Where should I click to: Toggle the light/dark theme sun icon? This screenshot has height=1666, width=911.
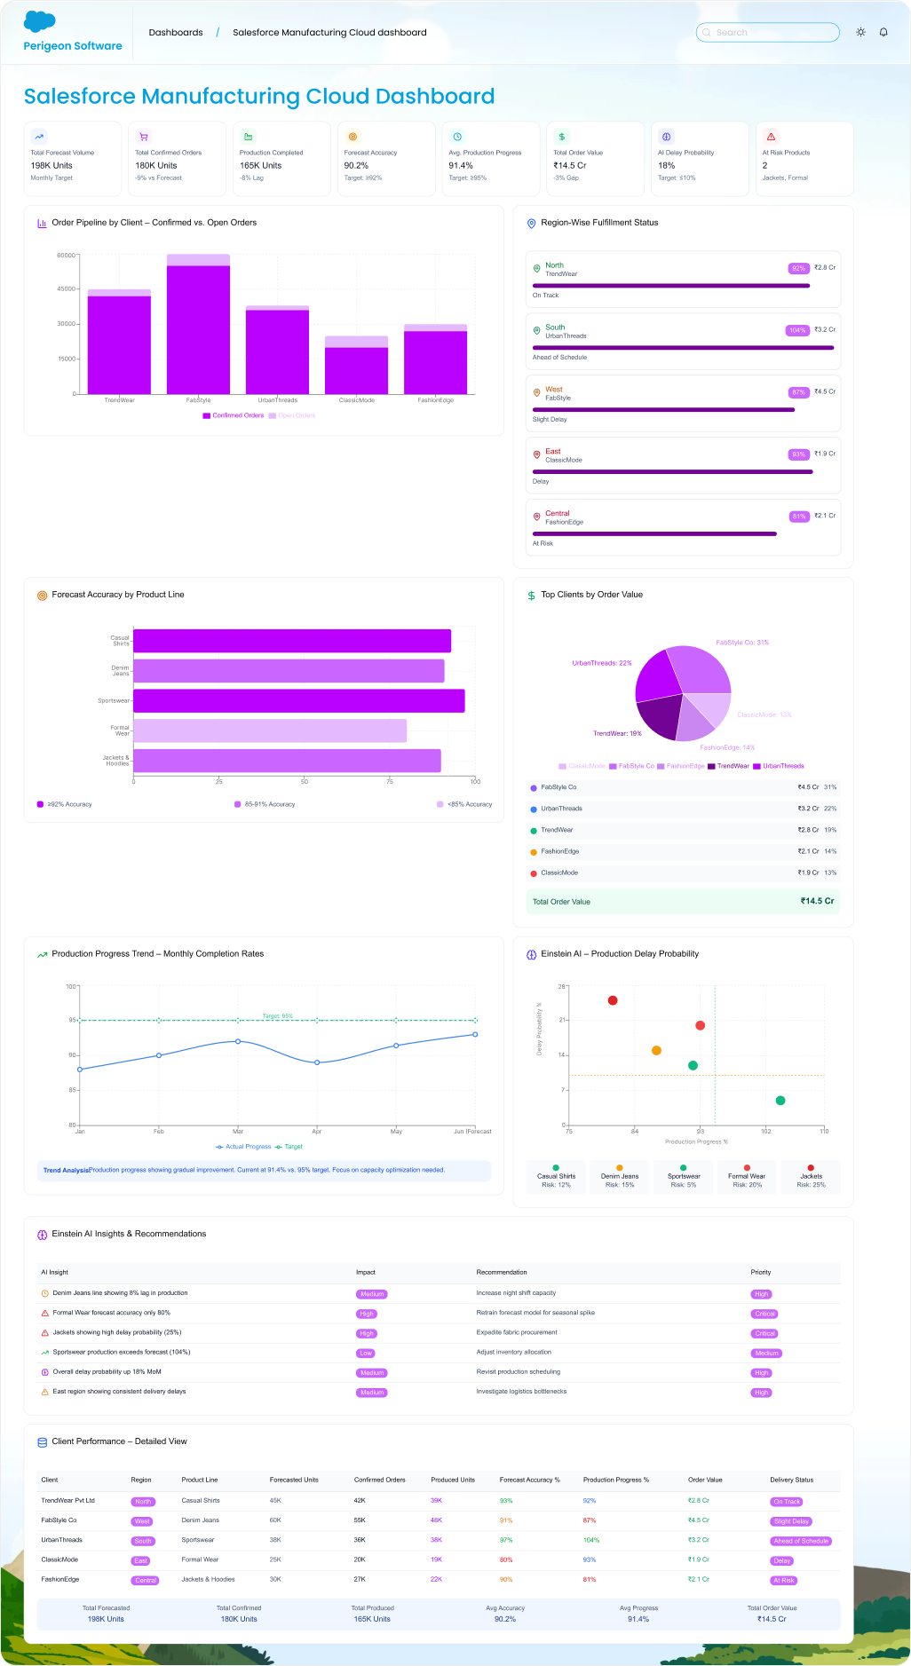click(860, 32)
